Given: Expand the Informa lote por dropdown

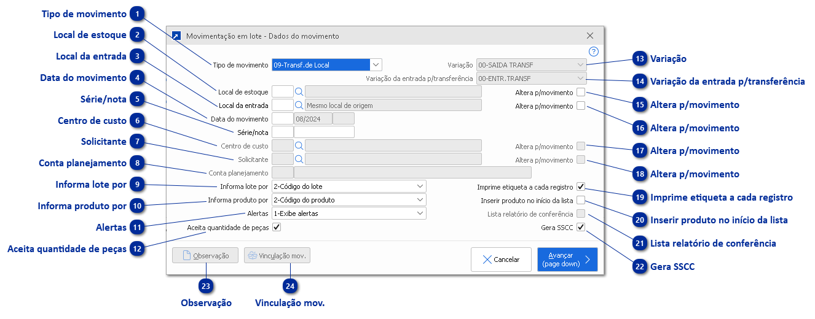Looking at the screenshot, I should pyautogui.click(x=420, y=186).
